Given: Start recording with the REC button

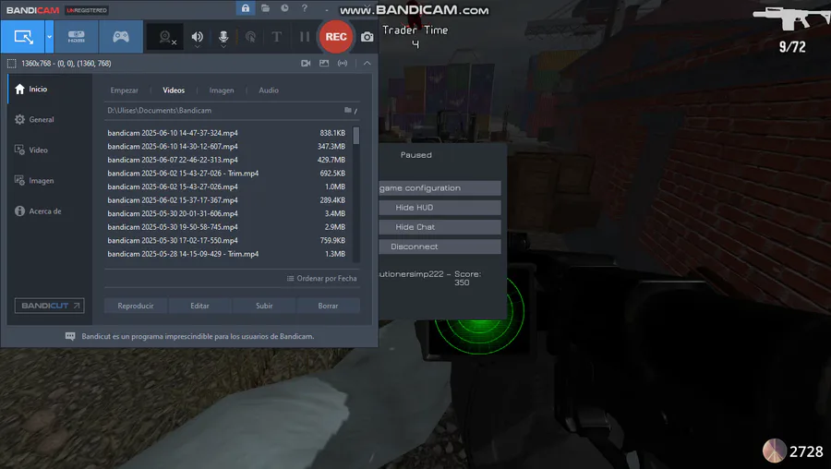Looking at the screenshot, I should coord(336,37).
